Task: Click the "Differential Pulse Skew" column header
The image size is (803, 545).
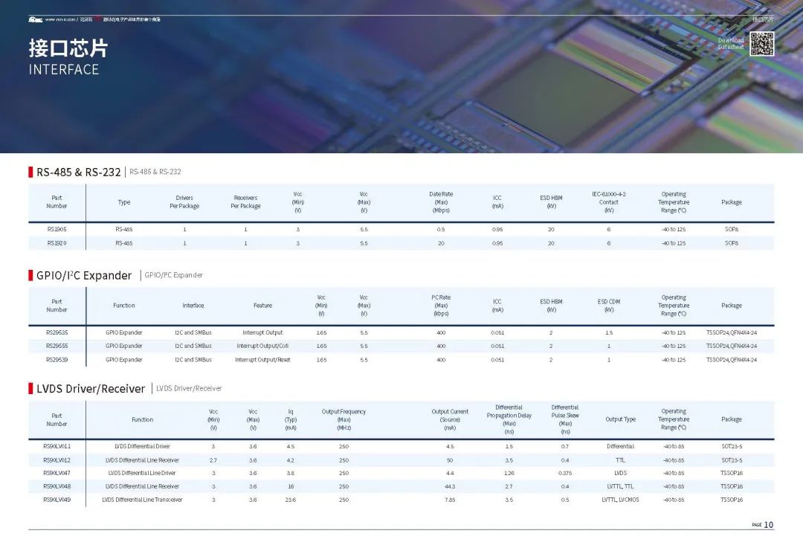Action: 565,420
